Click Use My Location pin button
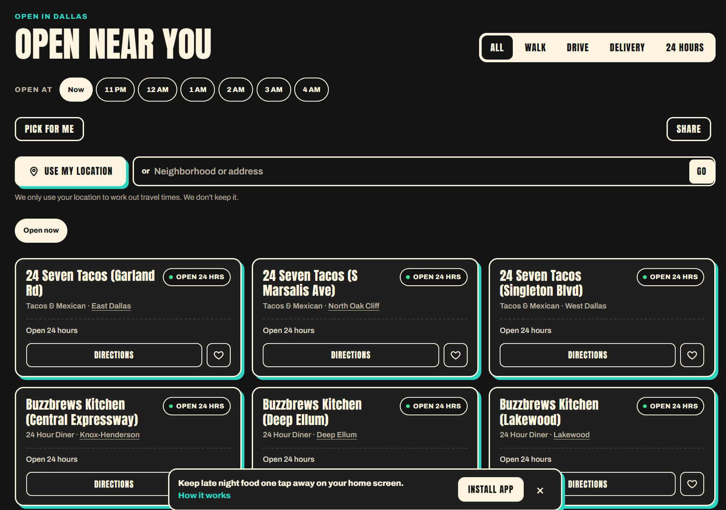Viewport: 726px width, 510px height. (x=70, y=171)
